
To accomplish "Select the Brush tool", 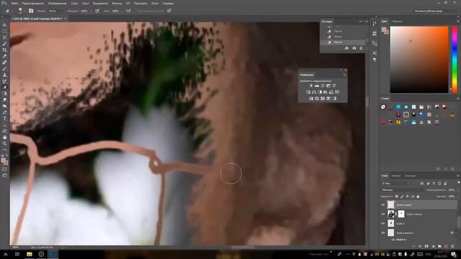I will pyautogui.click(x=4, y=69).
